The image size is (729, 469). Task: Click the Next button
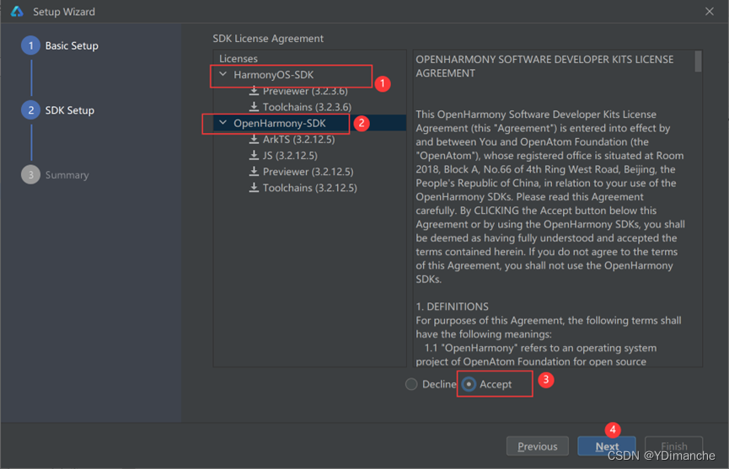(x=607, y=446)
